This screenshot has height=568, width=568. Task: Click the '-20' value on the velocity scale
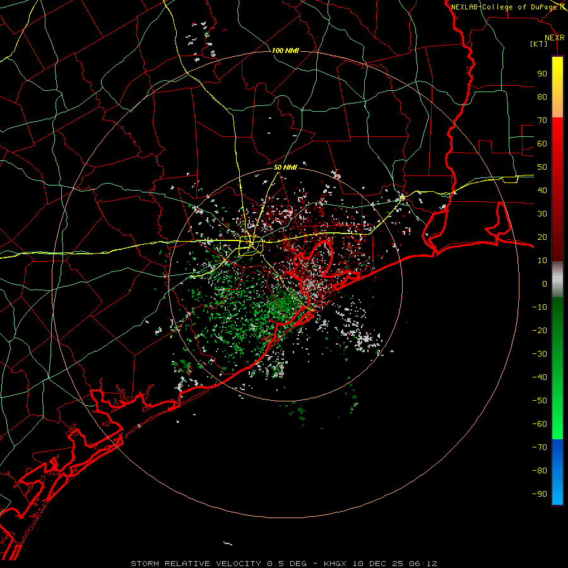[x=540, y=330]
